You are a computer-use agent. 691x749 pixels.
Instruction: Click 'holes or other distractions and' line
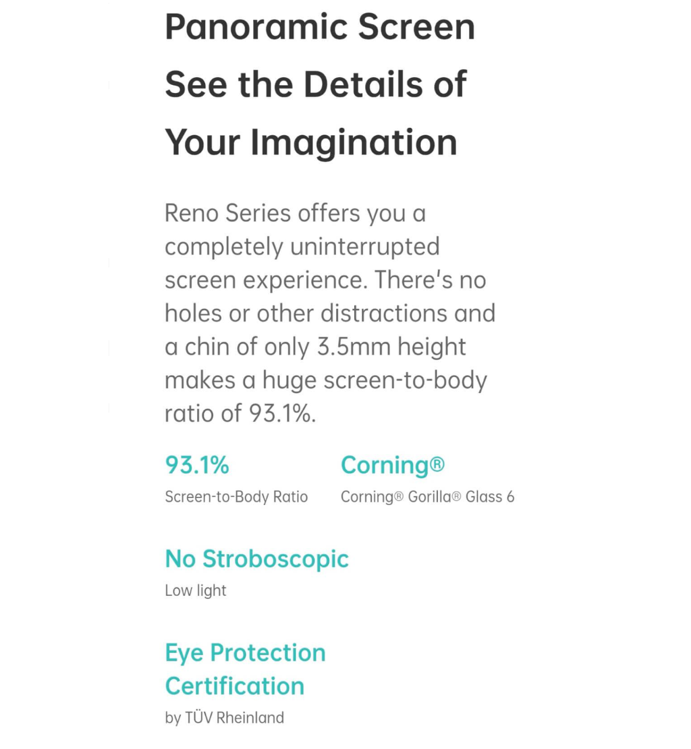[330, 313]
